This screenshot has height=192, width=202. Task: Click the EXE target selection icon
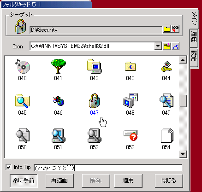point(175,29)
